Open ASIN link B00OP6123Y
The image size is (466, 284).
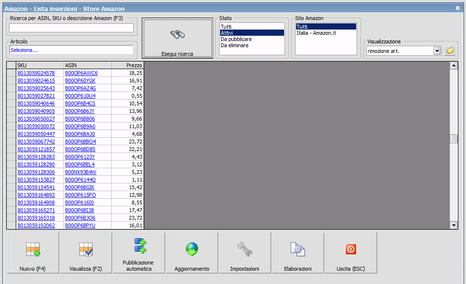pyautogui.click(x=80, y=157)
